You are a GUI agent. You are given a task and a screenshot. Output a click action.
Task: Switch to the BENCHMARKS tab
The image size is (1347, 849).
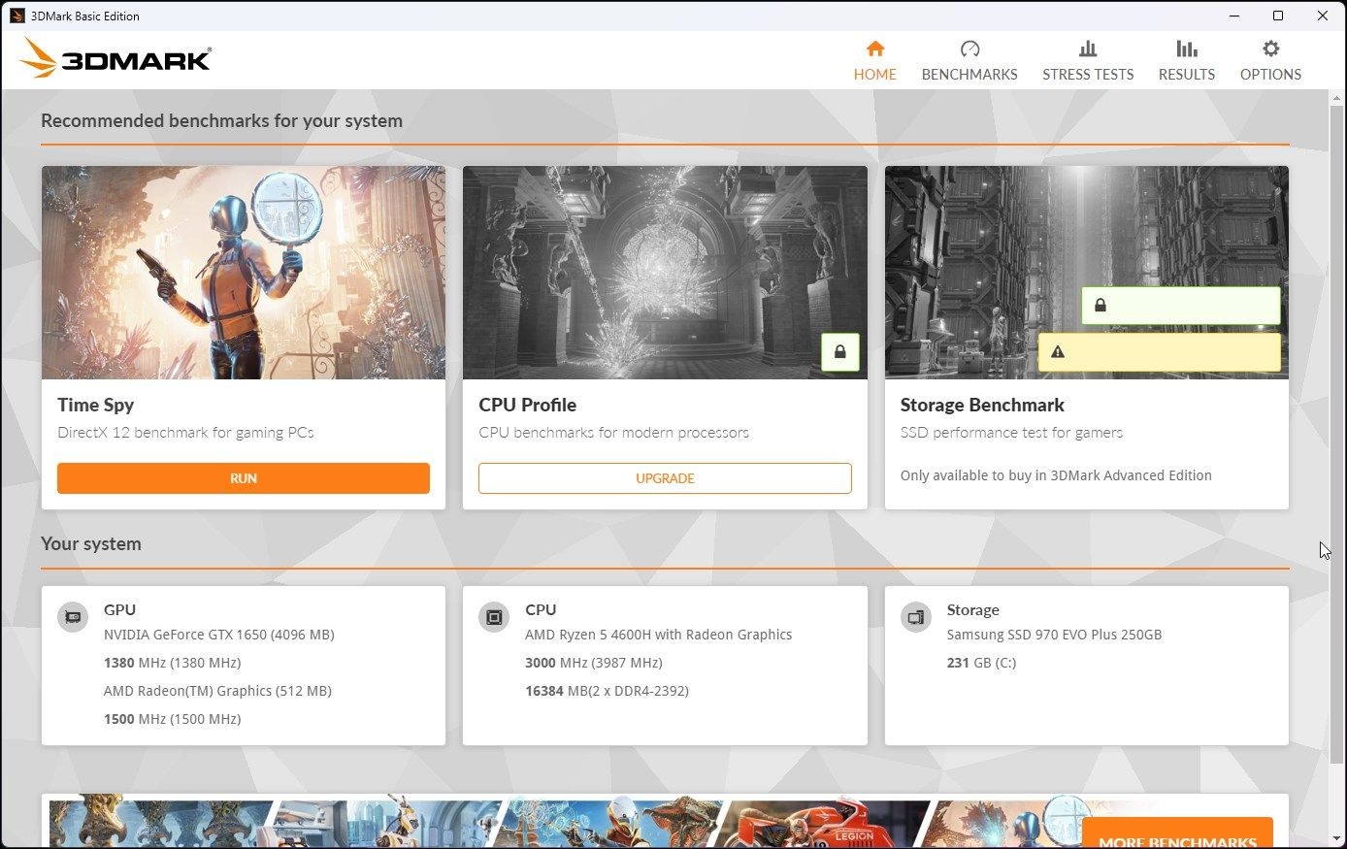click(x=969, y=60)
